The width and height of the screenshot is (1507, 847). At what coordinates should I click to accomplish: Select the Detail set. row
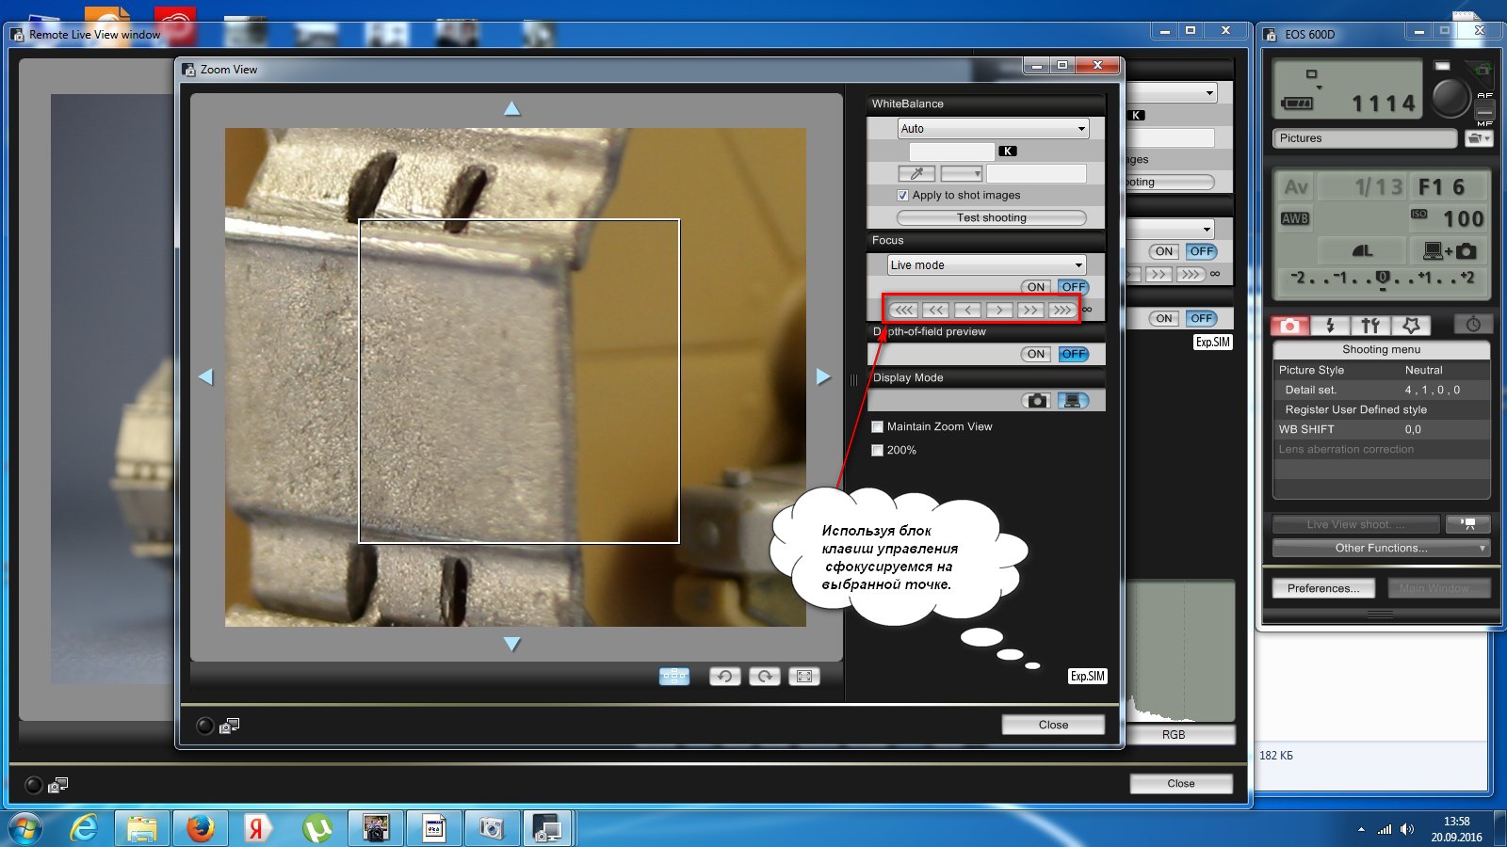[1381, 390]
